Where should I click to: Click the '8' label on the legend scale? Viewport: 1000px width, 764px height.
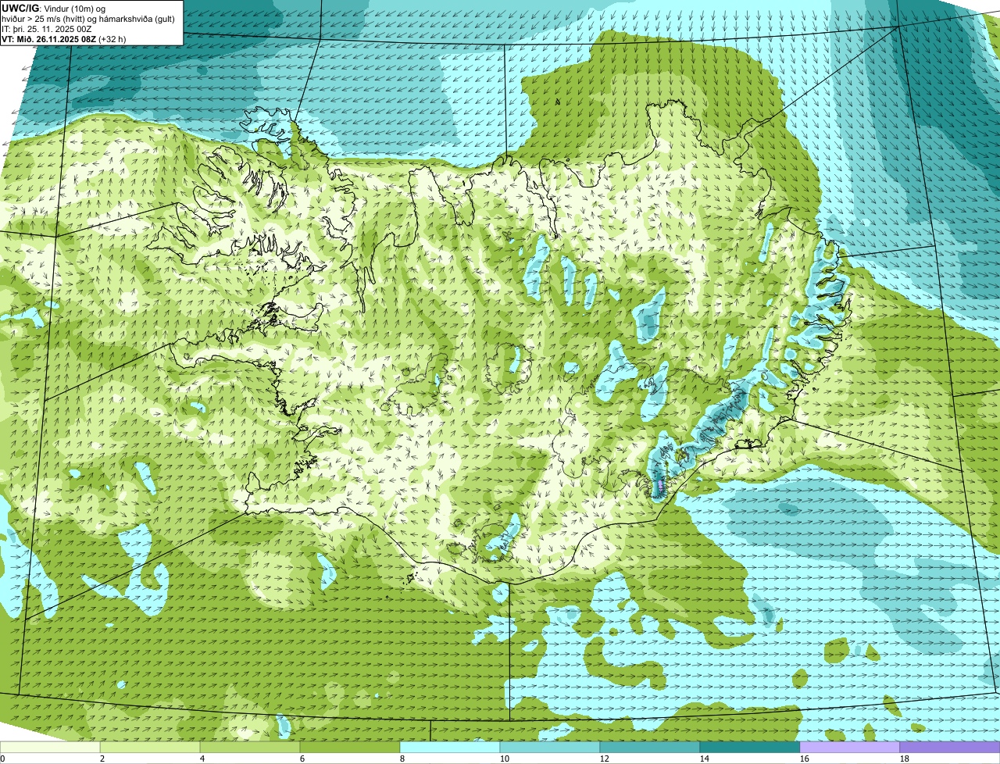click(402, 759)
